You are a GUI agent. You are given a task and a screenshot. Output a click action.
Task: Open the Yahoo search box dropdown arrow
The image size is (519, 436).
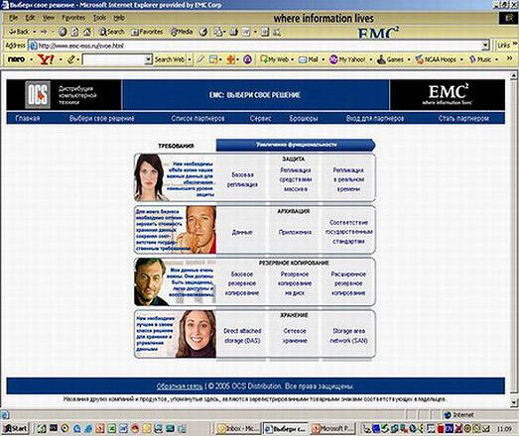pyautogui.click(x=148, y=59)
